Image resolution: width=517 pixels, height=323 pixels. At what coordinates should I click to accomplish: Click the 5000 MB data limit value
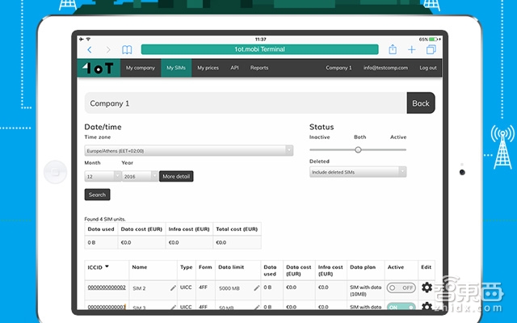pos(229,288)
